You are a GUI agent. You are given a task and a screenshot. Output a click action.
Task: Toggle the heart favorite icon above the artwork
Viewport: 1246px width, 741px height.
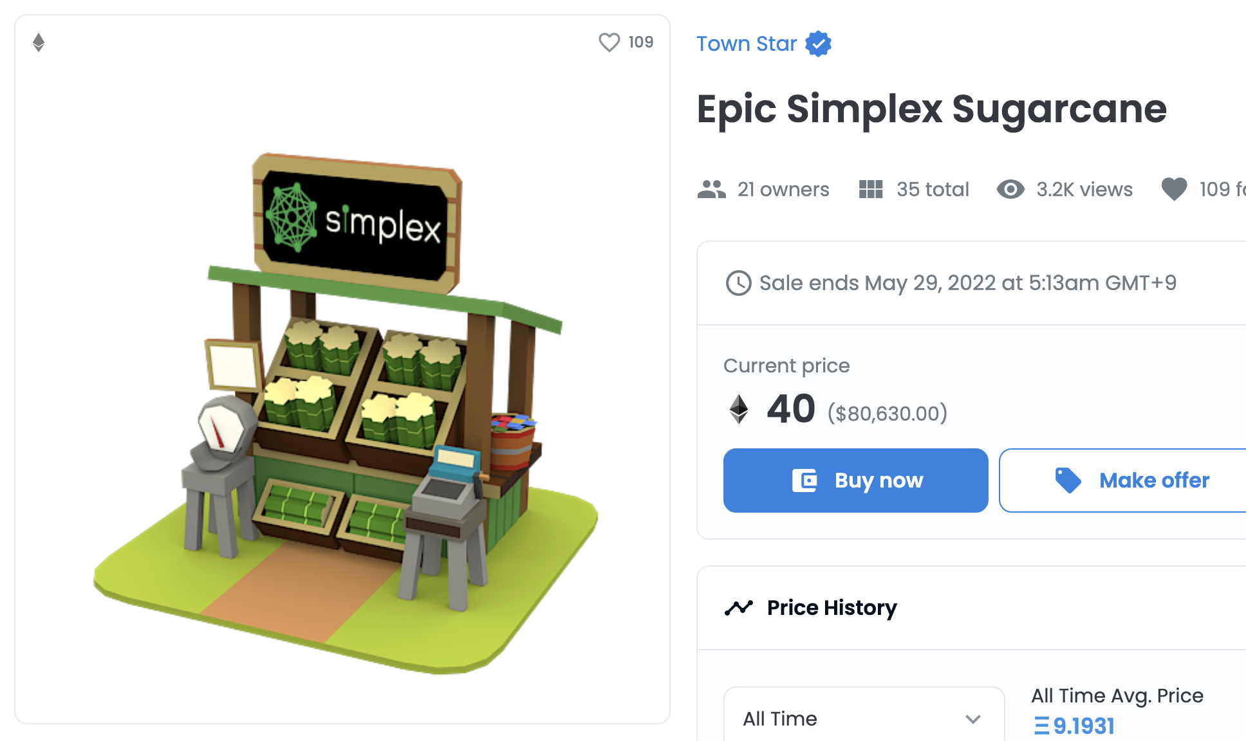click(609, 42)
